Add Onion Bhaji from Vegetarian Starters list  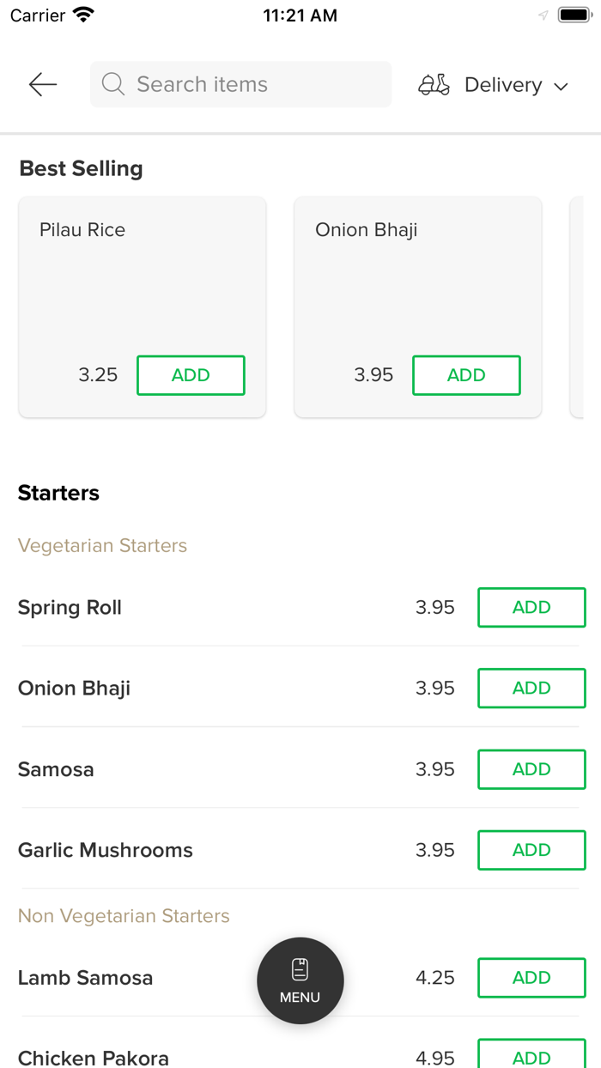click(x=531, y=689)
